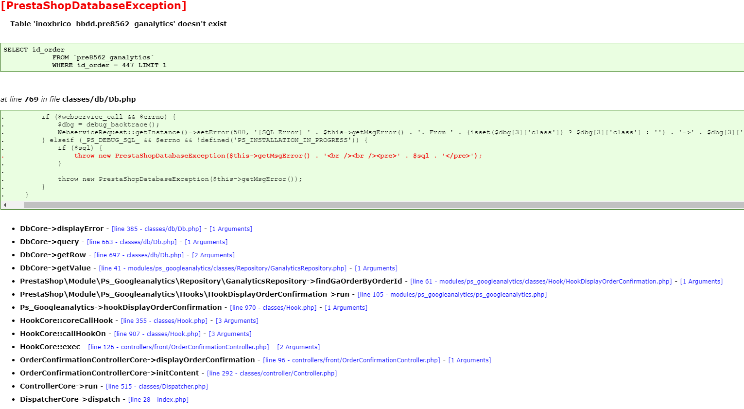Click the "DbCore->query" function name
Screen dimensions: 744x409
(x=50, y=242)
